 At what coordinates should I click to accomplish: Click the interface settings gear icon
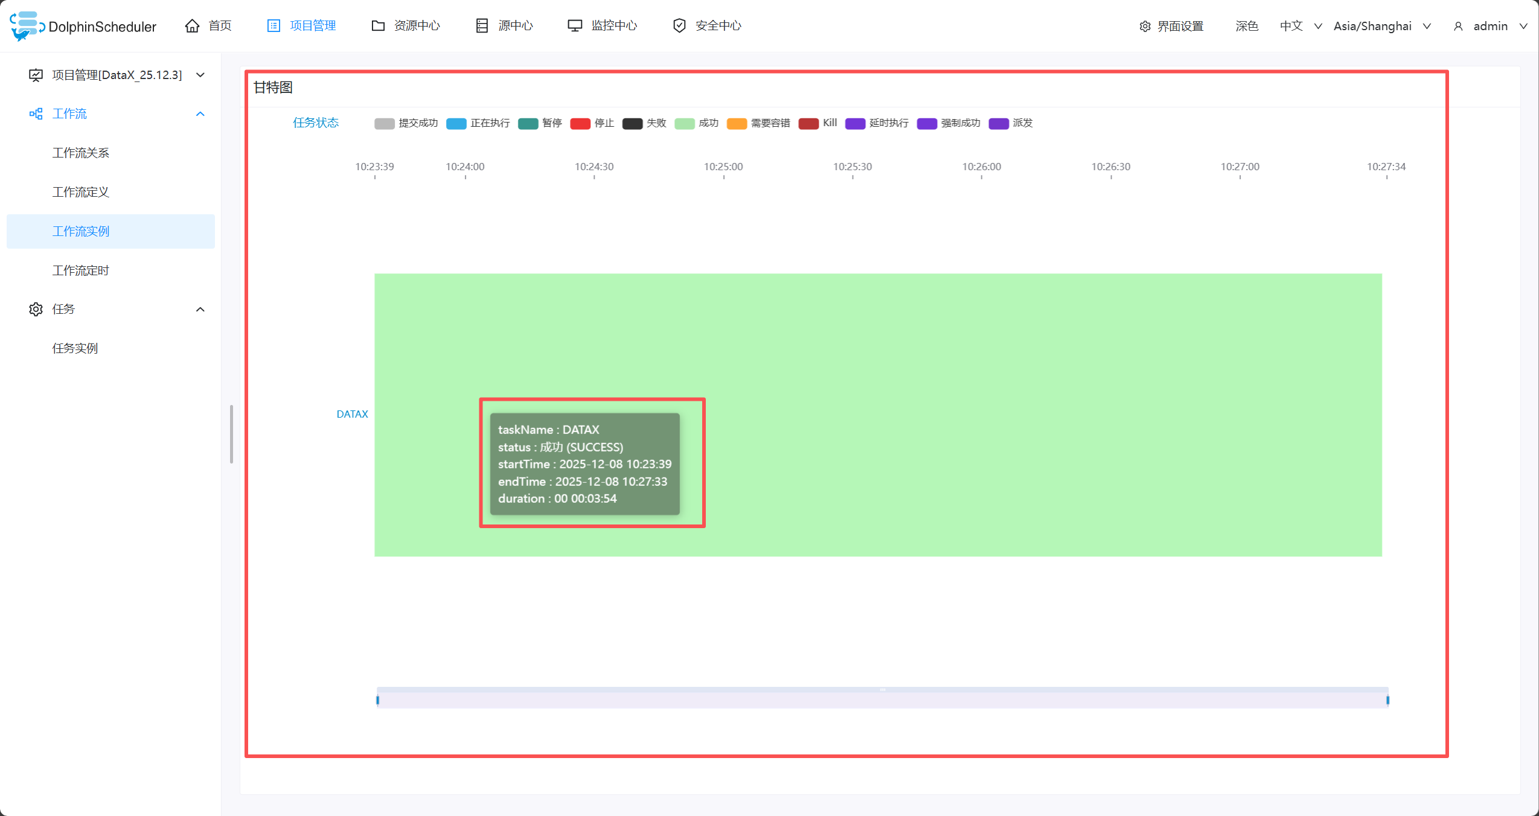[x=1145, y=26]
